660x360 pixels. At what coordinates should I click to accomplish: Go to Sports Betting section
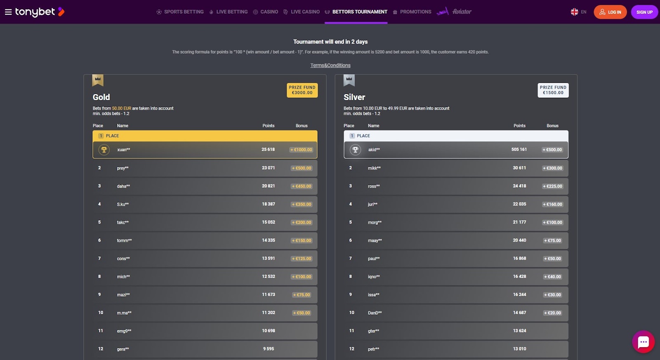180,12
